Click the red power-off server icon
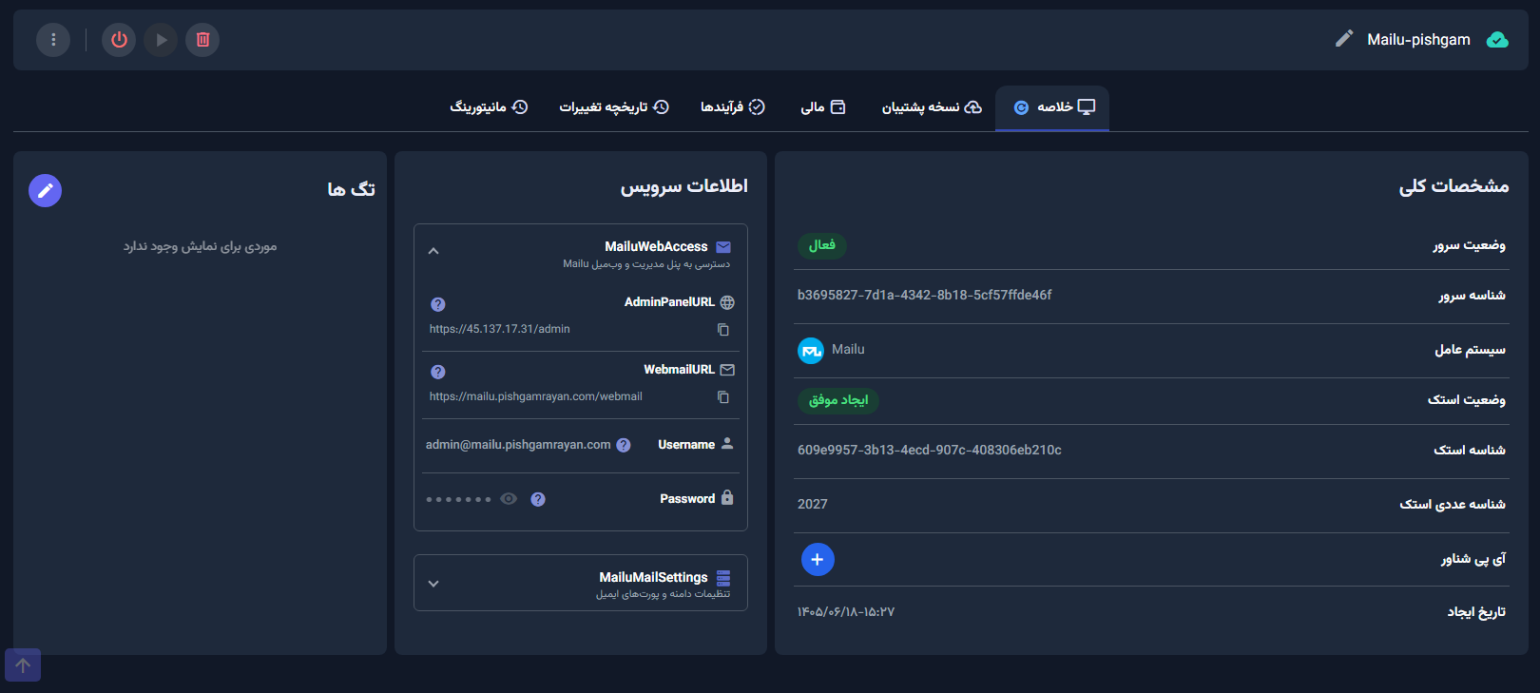Viewport: 1540px width, 693px height. (x=119, y=40)
